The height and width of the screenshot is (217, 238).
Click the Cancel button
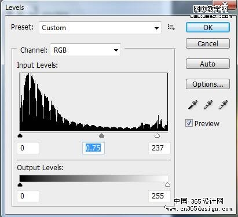tap(208, 43)
